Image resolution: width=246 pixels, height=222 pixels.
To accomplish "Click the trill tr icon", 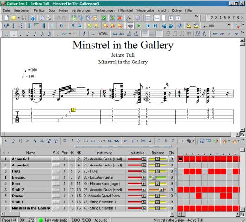I will click(125, 141).
